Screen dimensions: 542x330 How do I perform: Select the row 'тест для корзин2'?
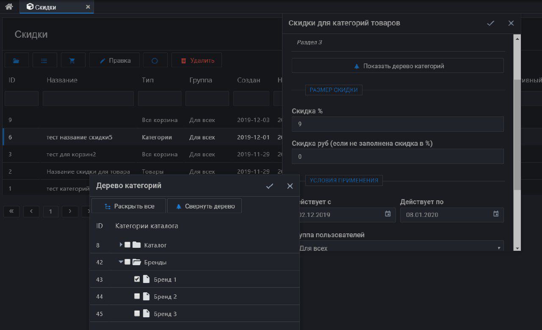[x=143, y=154]
